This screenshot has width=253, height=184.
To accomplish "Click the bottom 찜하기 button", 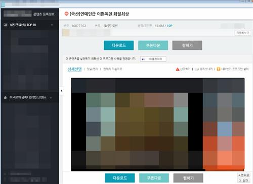I will [x=188, y=178].
